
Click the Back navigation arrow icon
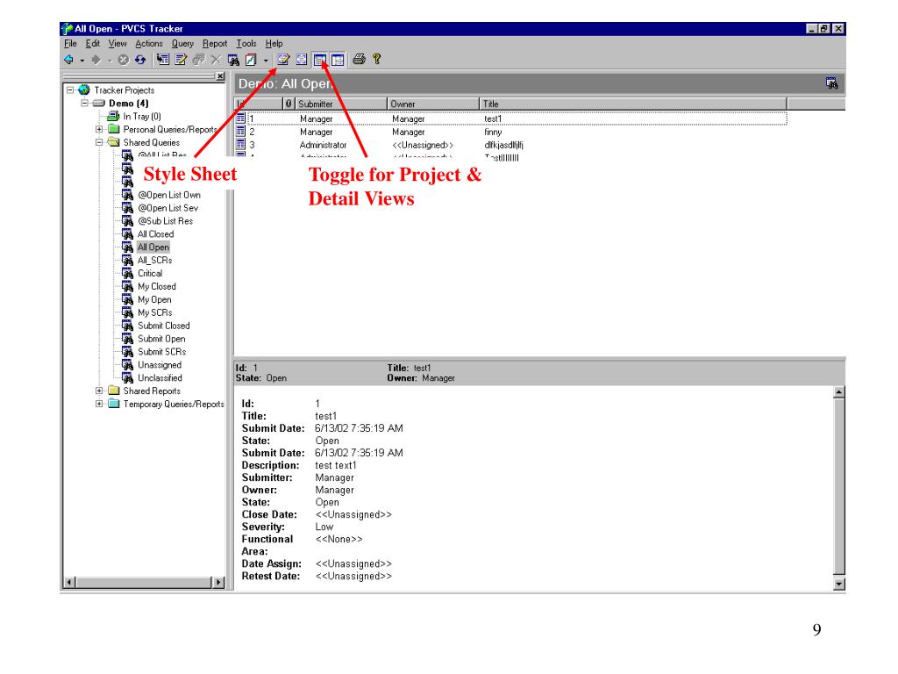pyautogui.click(x=68, y=60)
